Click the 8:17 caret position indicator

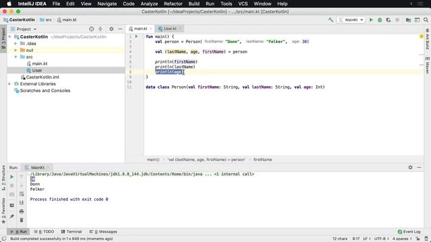click(x=356, y=239)
